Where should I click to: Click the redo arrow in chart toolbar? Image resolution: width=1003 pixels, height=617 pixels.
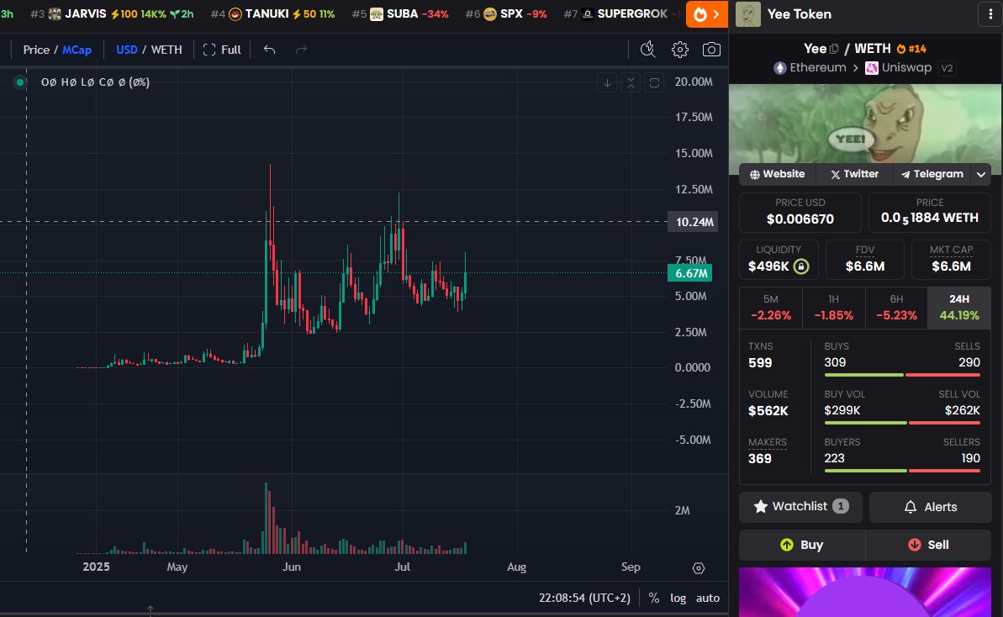(301, 50)
